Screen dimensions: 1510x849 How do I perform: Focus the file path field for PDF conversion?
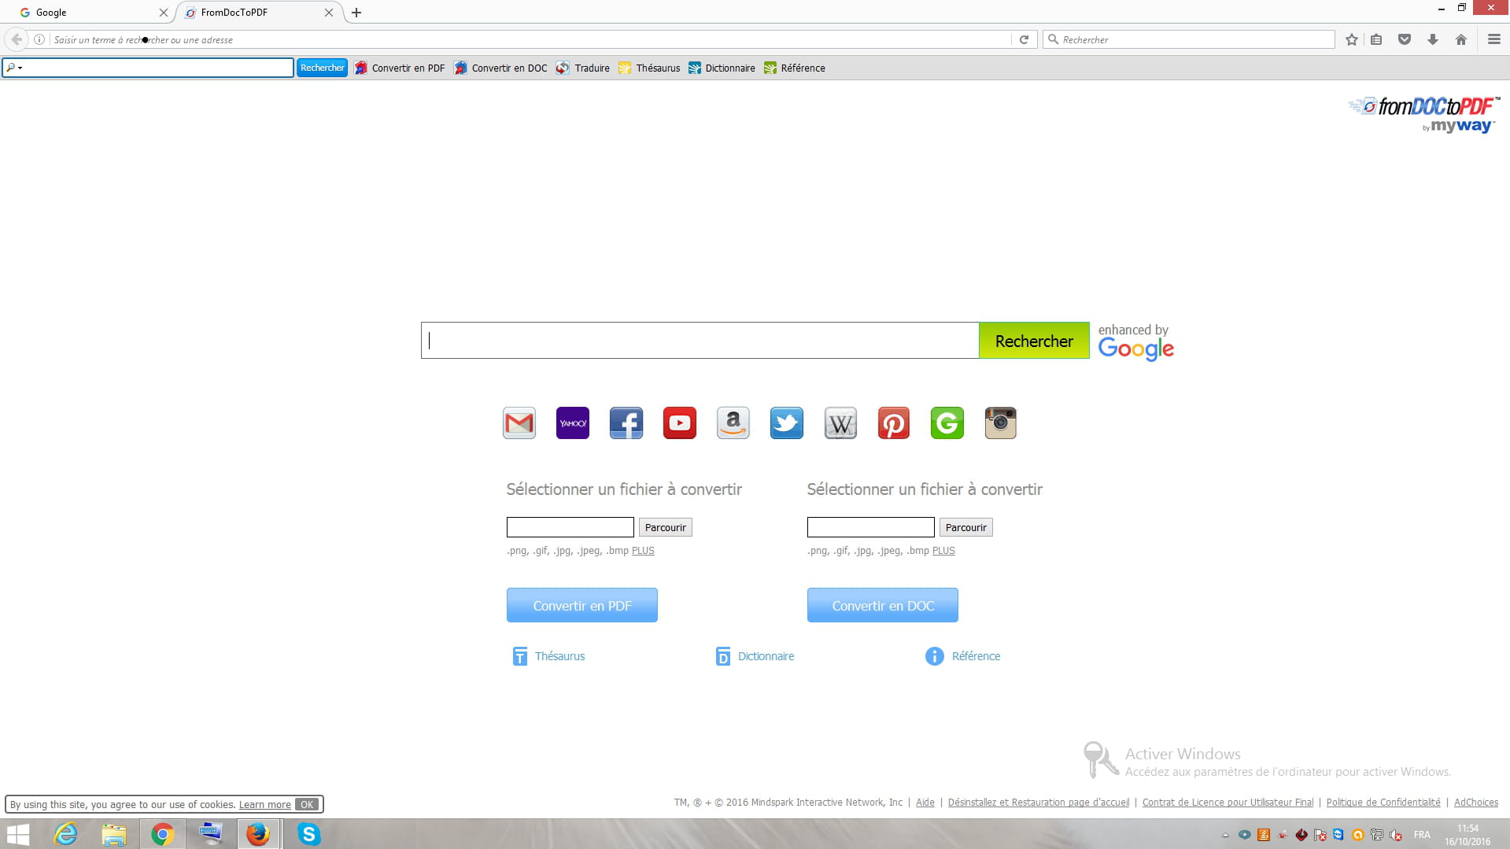(x=570, y=527)
